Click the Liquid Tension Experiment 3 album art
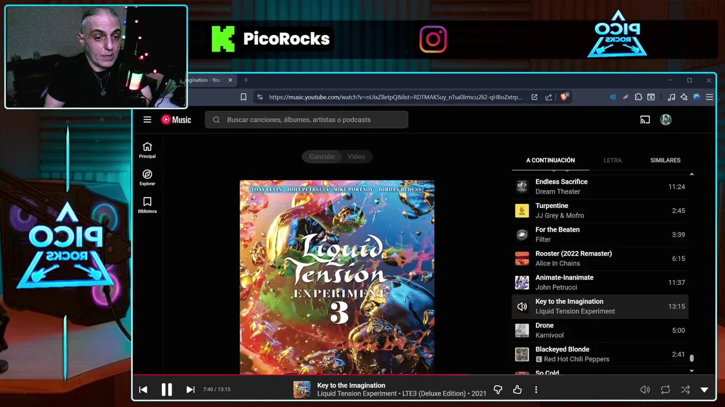725x407 pixels. (x=337, y=277)
